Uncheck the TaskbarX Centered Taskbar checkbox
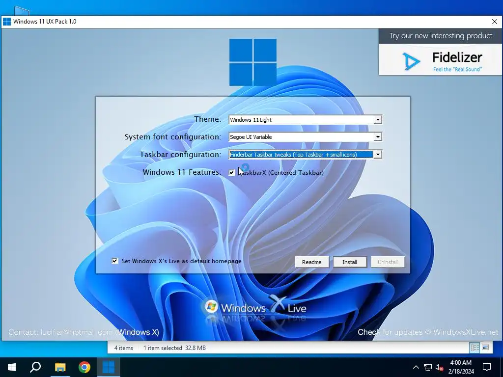The image size is (503, 377). 232,172
